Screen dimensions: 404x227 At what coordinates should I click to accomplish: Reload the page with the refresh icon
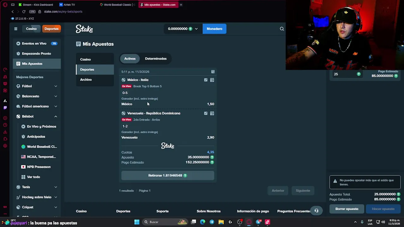tap(24, 12)
